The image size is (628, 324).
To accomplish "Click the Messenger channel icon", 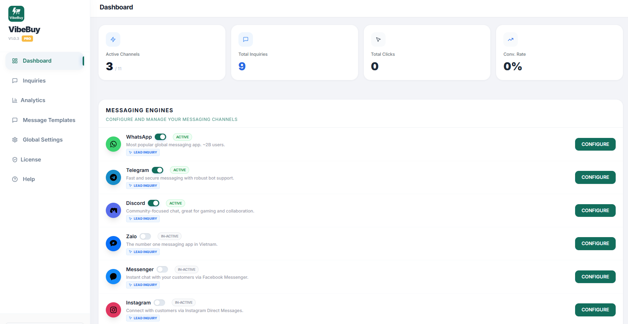I will coord(113,277).
